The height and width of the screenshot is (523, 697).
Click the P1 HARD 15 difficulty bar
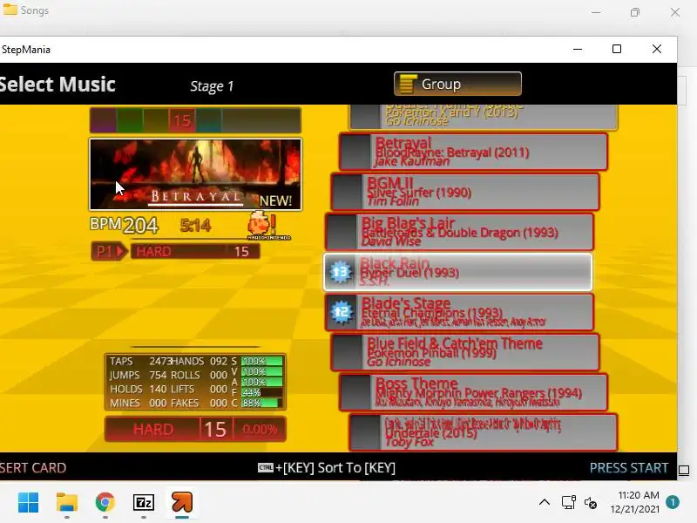click(175, 251)
